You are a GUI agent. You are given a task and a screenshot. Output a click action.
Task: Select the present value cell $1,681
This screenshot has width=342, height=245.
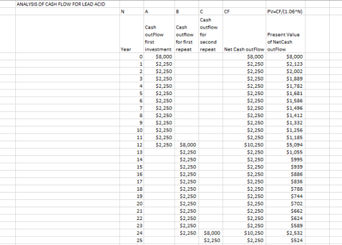pyautogui.click(x=286, y=93)
